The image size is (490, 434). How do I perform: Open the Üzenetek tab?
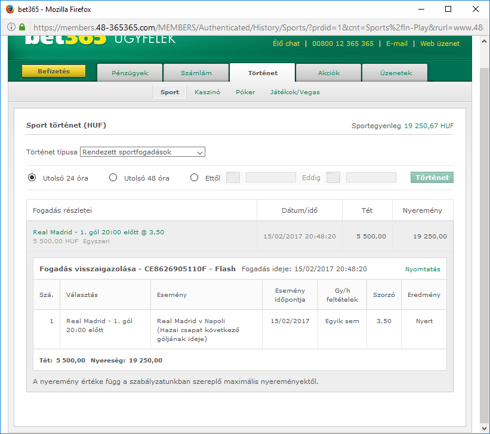point(396,73)
